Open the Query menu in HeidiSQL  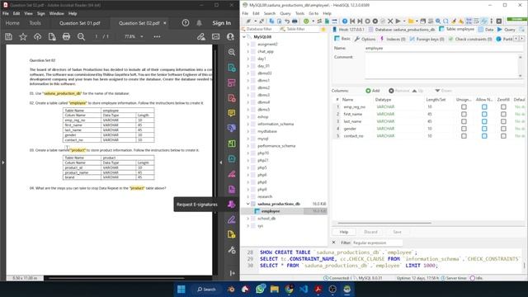click(285, 13)
